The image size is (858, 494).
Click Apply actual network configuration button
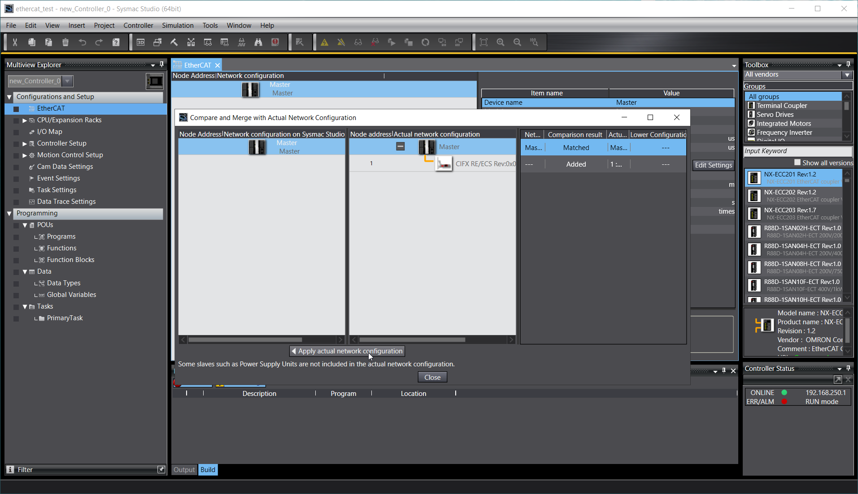[347, 351]
